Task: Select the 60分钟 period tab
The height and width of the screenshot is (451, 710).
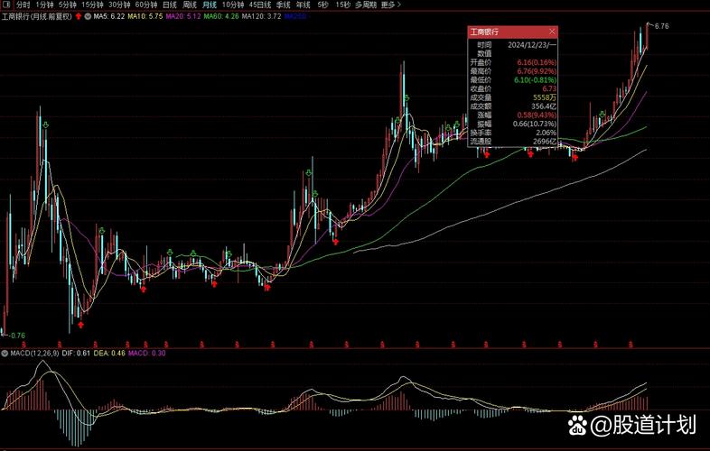Action: tap(146, 5)
